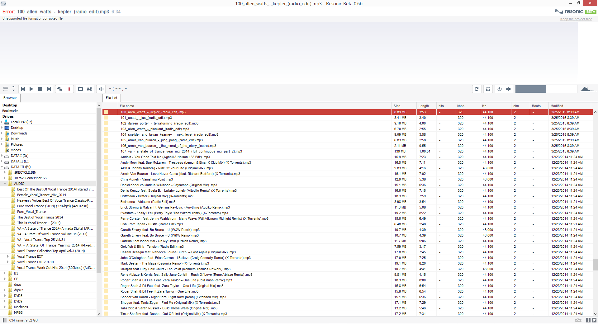
Task: Toggle A-B loop mode
Action: click(90, 89)
